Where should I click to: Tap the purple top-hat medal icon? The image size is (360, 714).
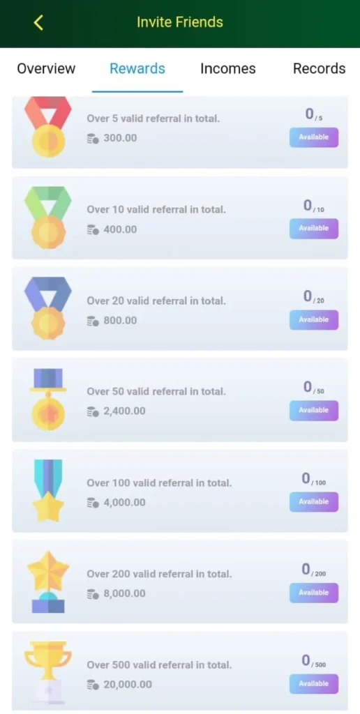[x=48, y=400]
